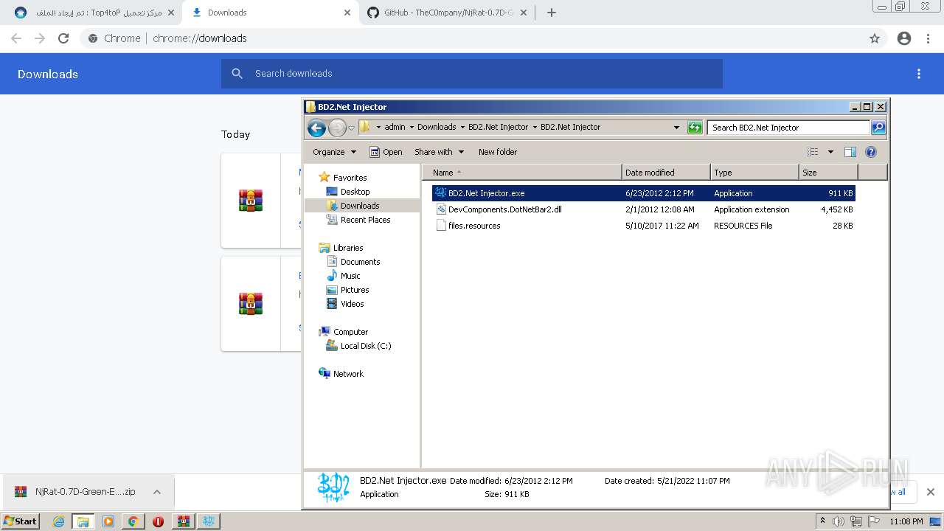Select Computer in the navigation pane

350,332
